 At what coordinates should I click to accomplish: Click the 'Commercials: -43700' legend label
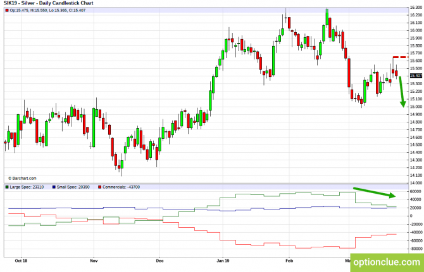pyautogui.click(x=121, y=187)
